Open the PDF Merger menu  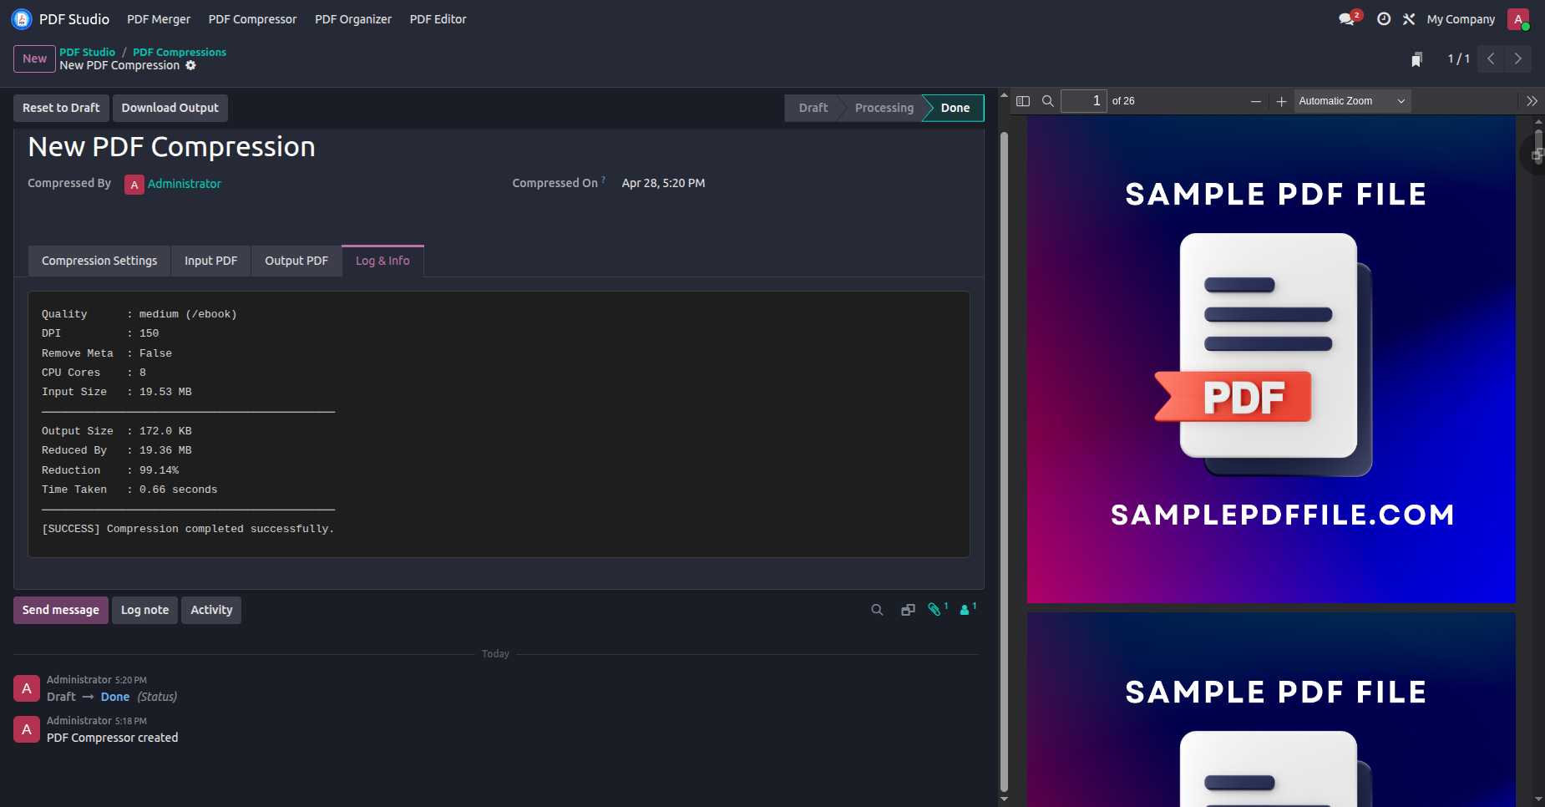(x=159, y=19)
